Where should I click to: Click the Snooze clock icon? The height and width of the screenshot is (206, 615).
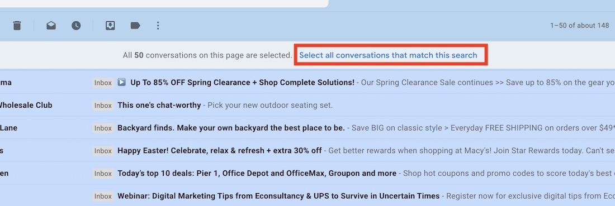(76, 26)
